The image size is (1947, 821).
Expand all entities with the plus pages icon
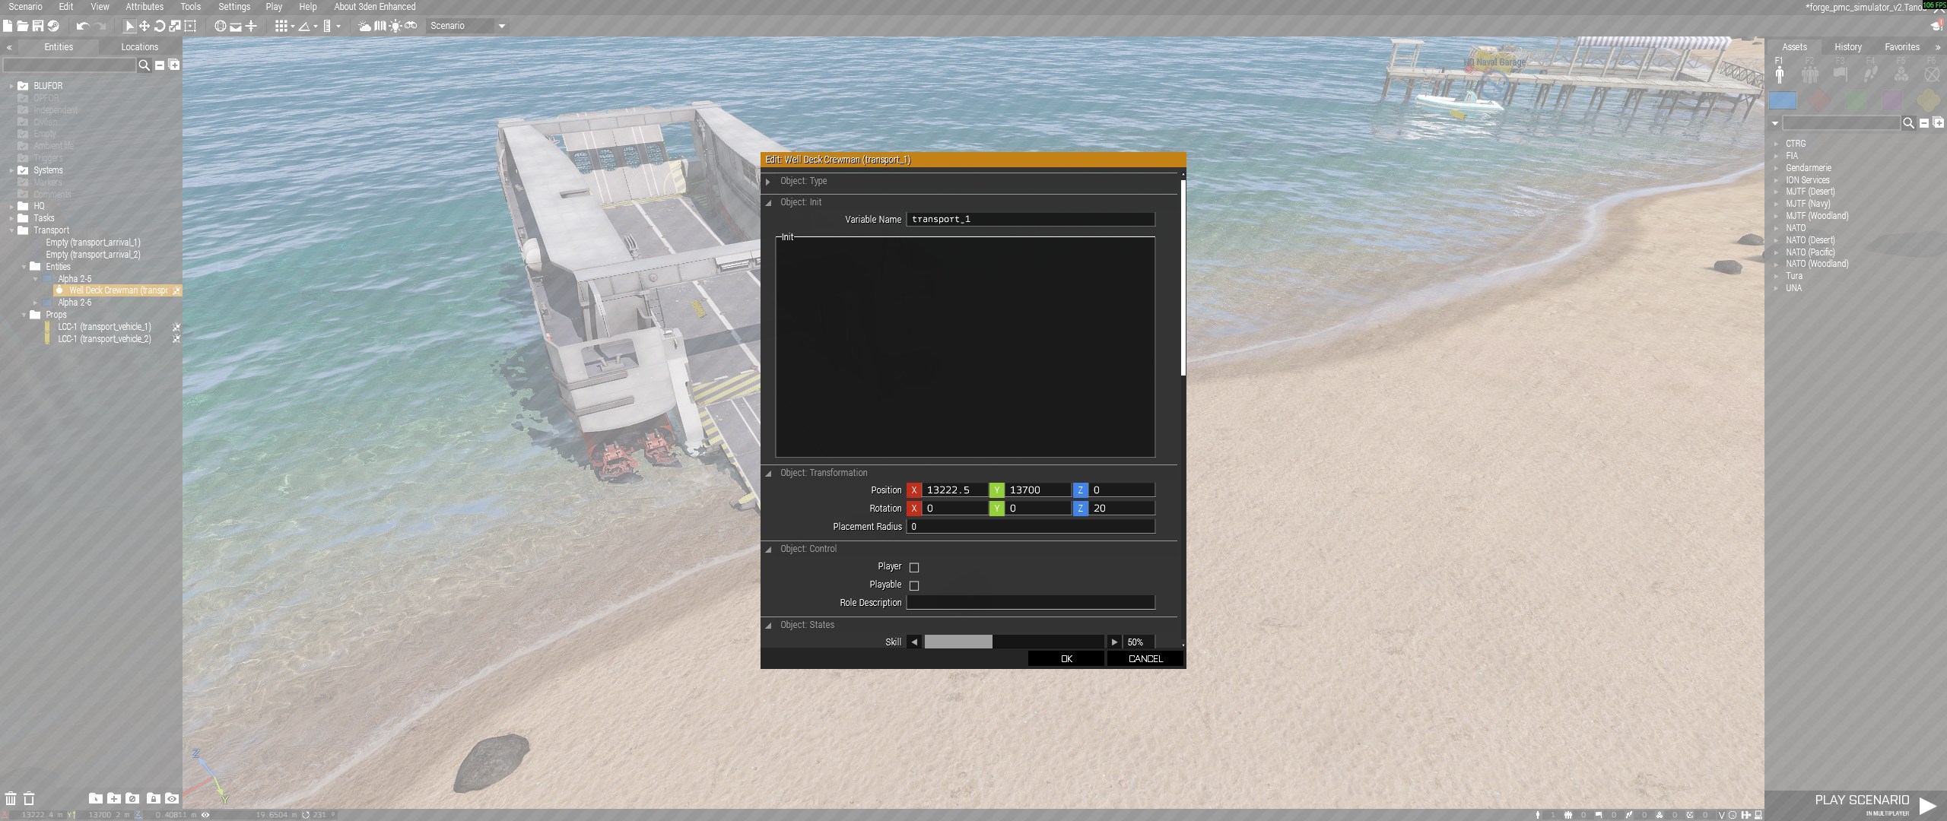click(174, 65)
